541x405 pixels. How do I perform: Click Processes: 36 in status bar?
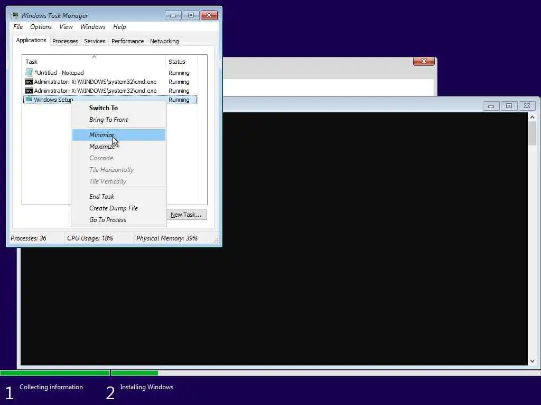pyautogui.click(x=29, y=238)
